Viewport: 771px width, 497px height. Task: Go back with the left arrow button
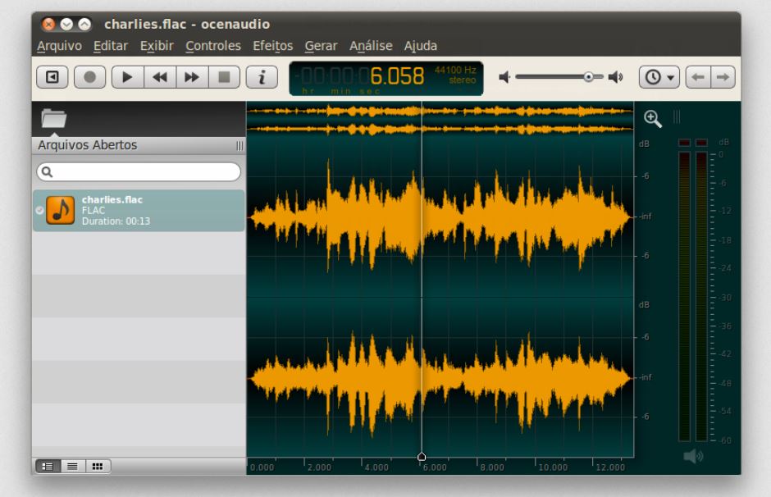[x=698, y=77]
